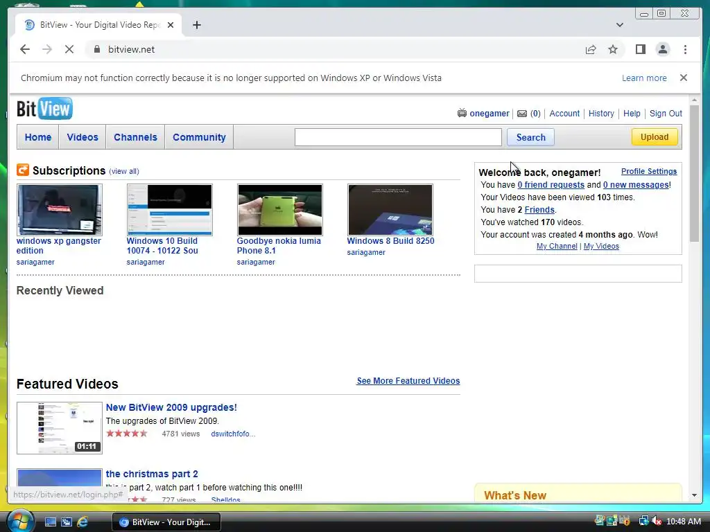Click BitView taskbar button
The image size is (710, 532).
pos(166,522)
